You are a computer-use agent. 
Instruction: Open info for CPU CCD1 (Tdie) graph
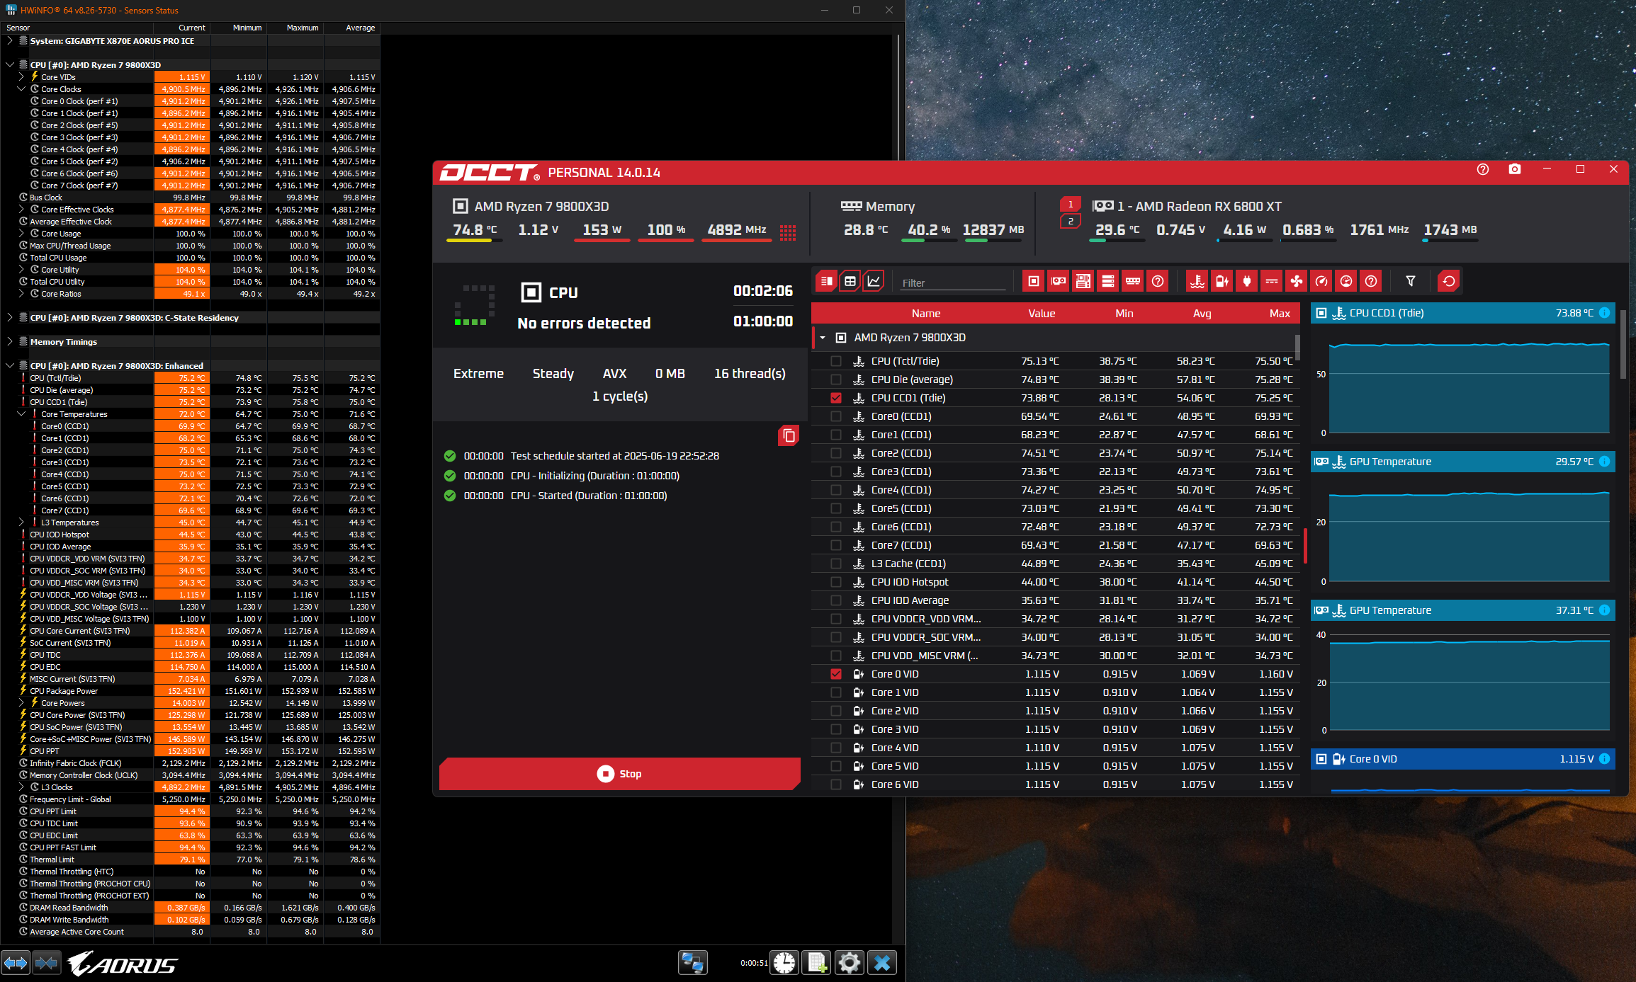click(x=1604, y=313)
